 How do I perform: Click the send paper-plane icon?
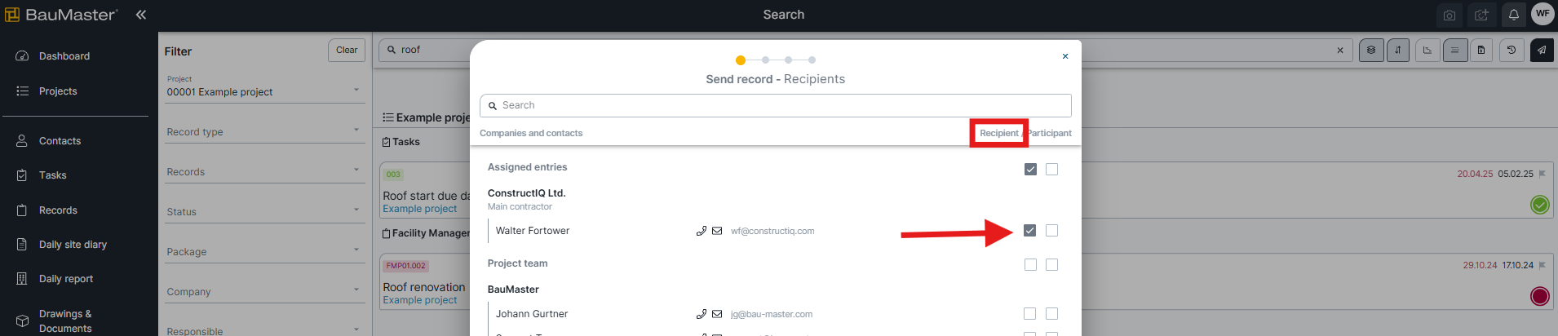click(x=1542, y=51)
